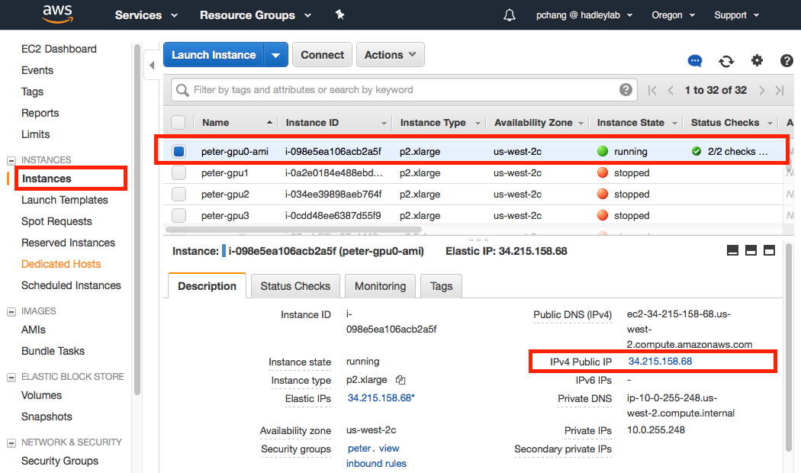Image resolution: width=801 pixels, height=473 pixels.
Task: Click stopped status dot for peter-gpu3
Action: (603, 216)
